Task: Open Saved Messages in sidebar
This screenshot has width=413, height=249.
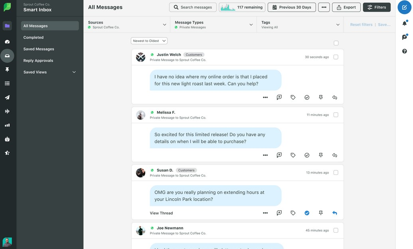Action: point(39,49)
